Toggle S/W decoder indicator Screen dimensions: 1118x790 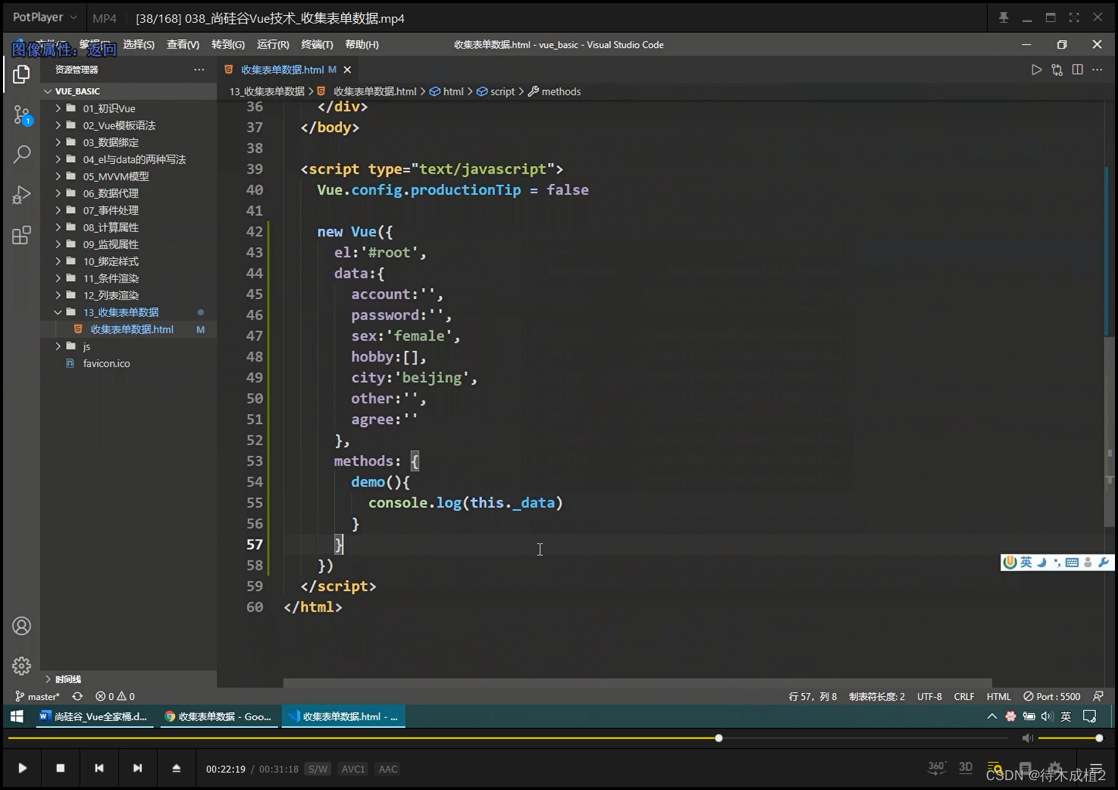click(x=318, y=769)
